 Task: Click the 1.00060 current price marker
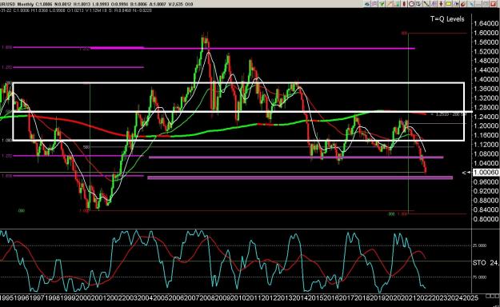[486, 173]
